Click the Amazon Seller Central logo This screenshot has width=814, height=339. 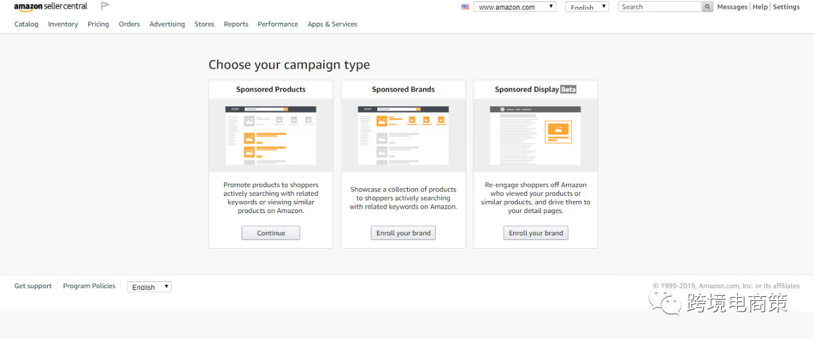pyautogui.click(x=51, y=7)
